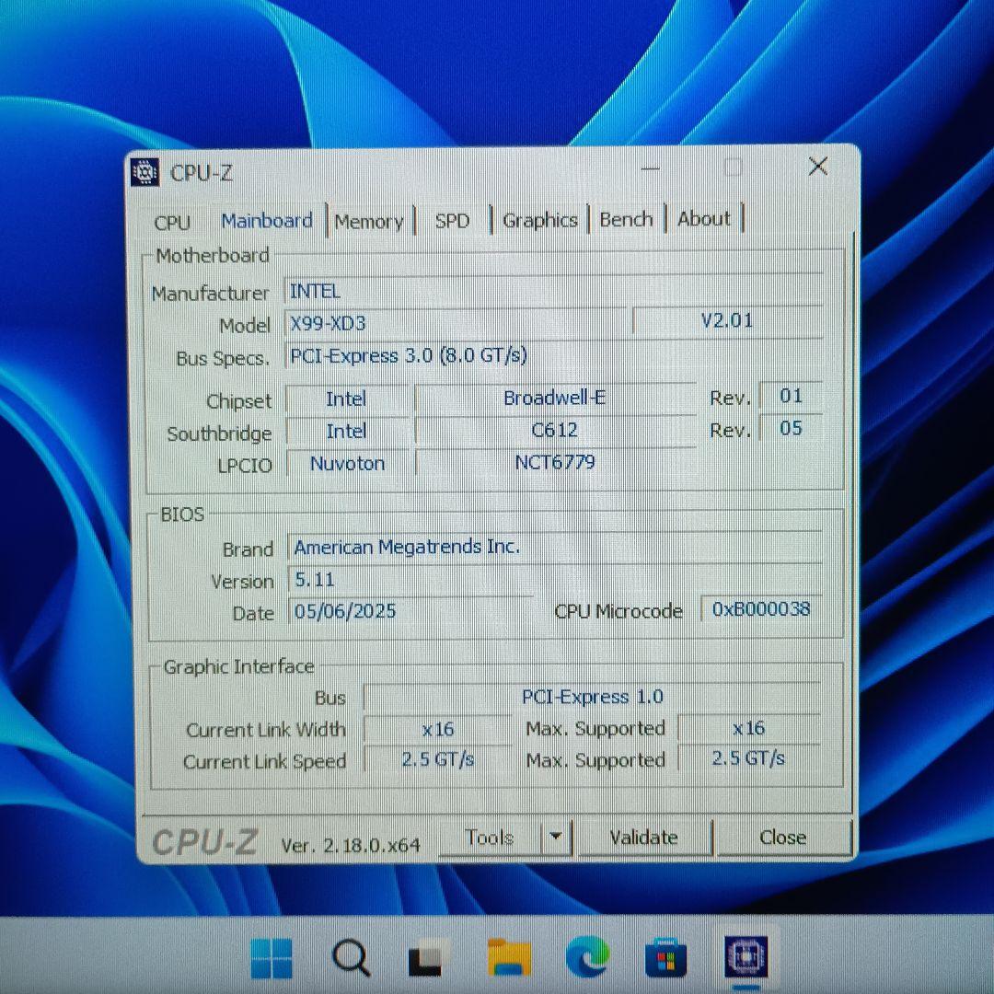The image size is (994, 994).
Task: Click the LPCIO model NCT6779
Action: point(555,461)
